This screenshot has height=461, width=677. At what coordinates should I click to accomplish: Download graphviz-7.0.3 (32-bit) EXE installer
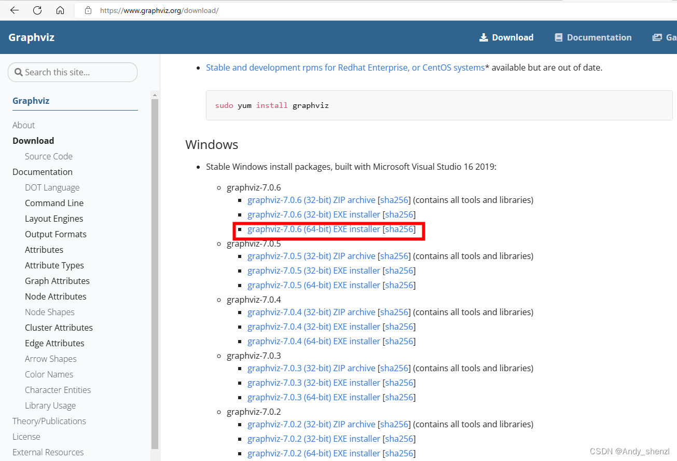pyautogui.click(x=314, y=383)
